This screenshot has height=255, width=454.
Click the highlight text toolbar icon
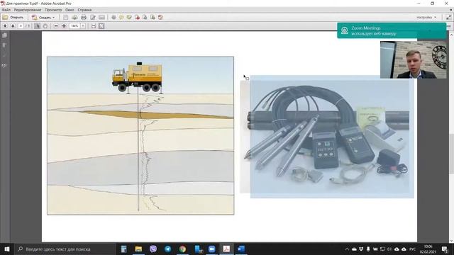click(x=129, y=17)
